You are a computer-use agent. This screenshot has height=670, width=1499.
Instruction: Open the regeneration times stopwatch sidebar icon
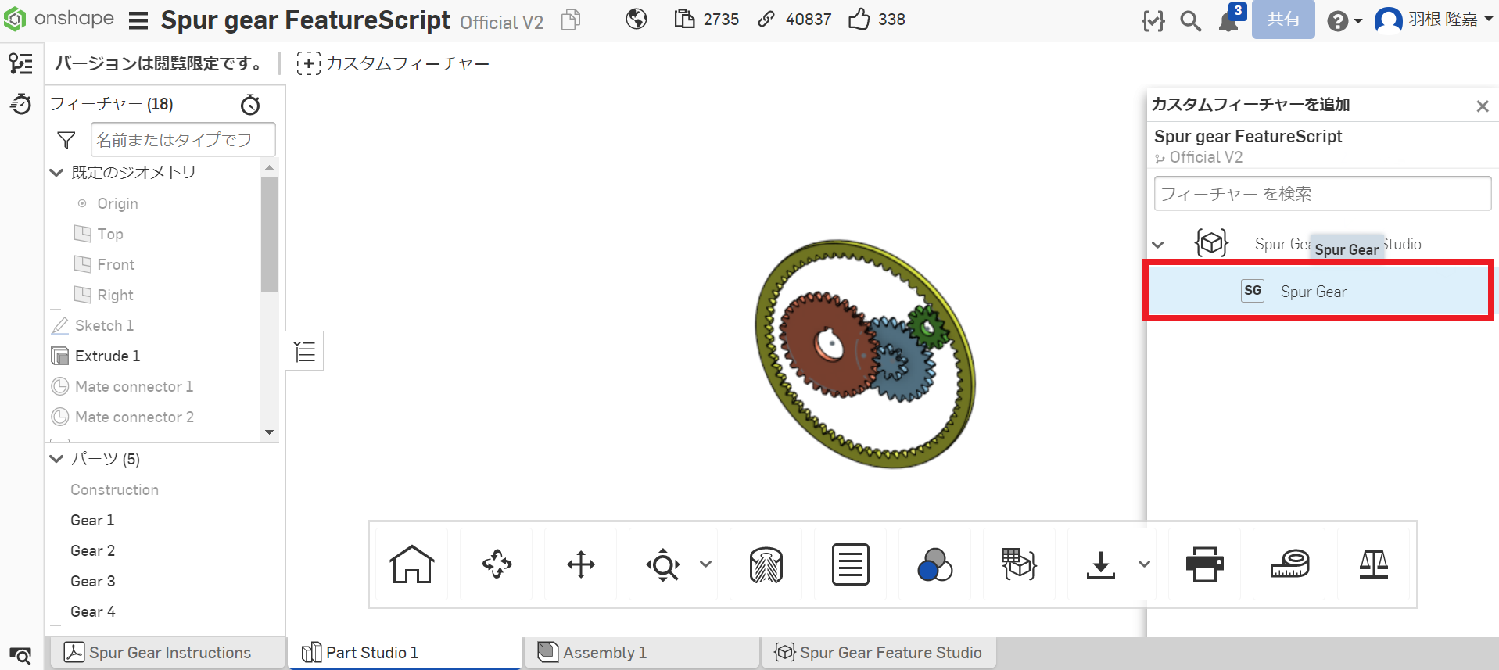(x=21, y=103)
